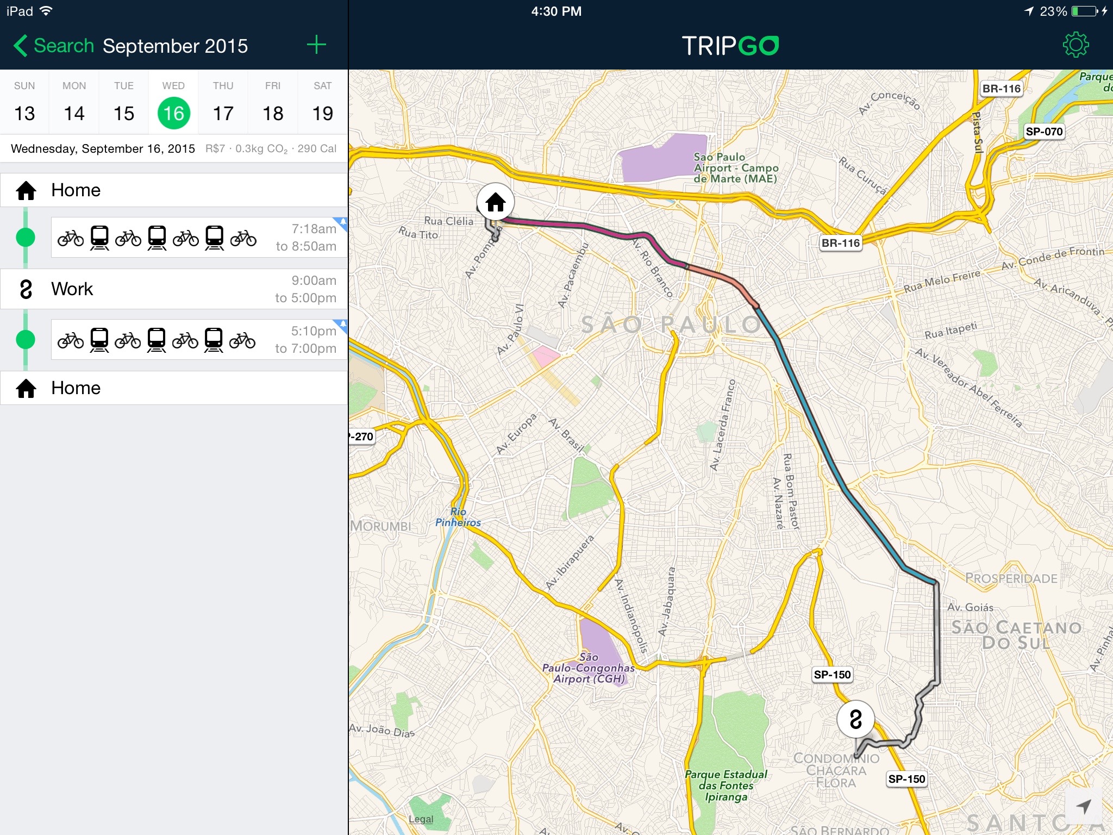Open the Work event 9:00am to 5:00pm
The image size is (1113, 835).
coord(174,289)
